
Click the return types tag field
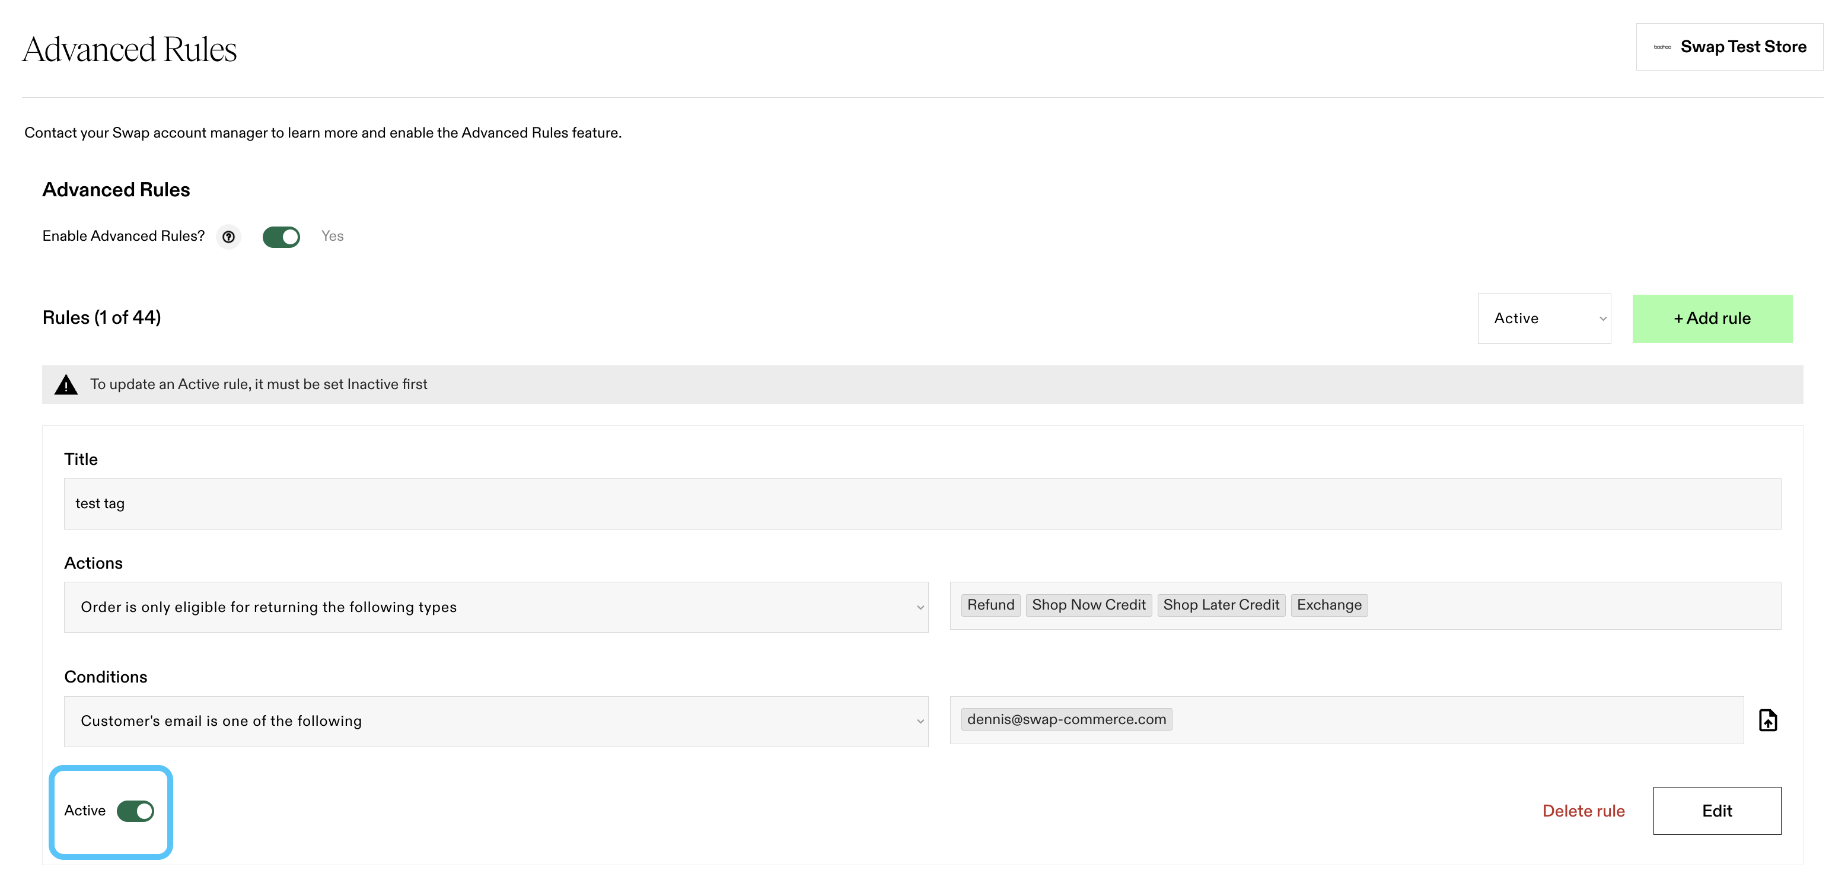point(1365,605)
